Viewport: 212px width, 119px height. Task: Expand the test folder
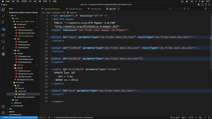tap(16, 100)
